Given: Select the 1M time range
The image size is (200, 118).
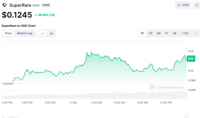Looking at the screenshot, I should coord(158,33).
